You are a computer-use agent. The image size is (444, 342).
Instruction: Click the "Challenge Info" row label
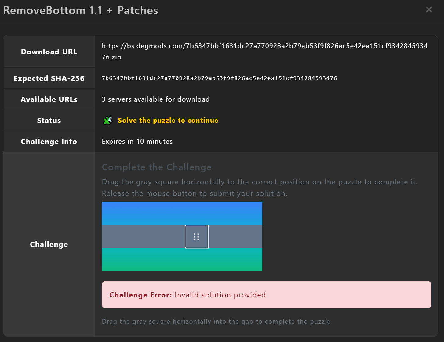pyautogui.click(x=49, y=142)
